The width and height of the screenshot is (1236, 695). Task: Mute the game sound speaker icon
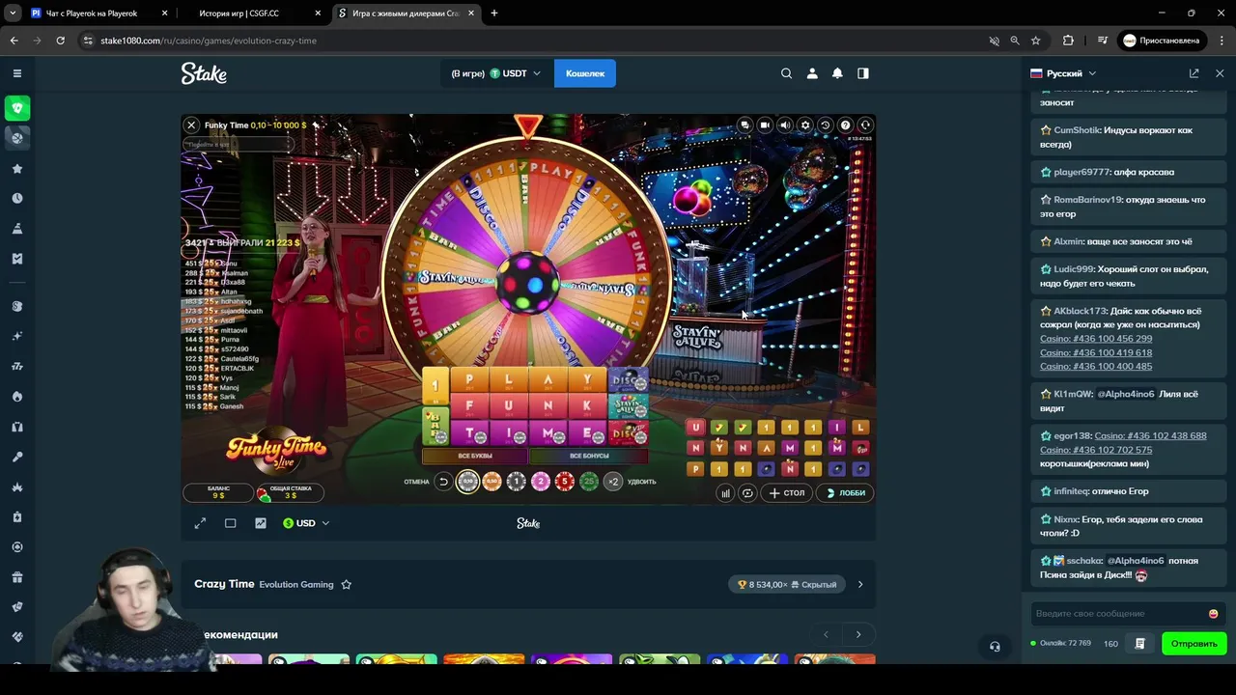[x=785, y=125]
